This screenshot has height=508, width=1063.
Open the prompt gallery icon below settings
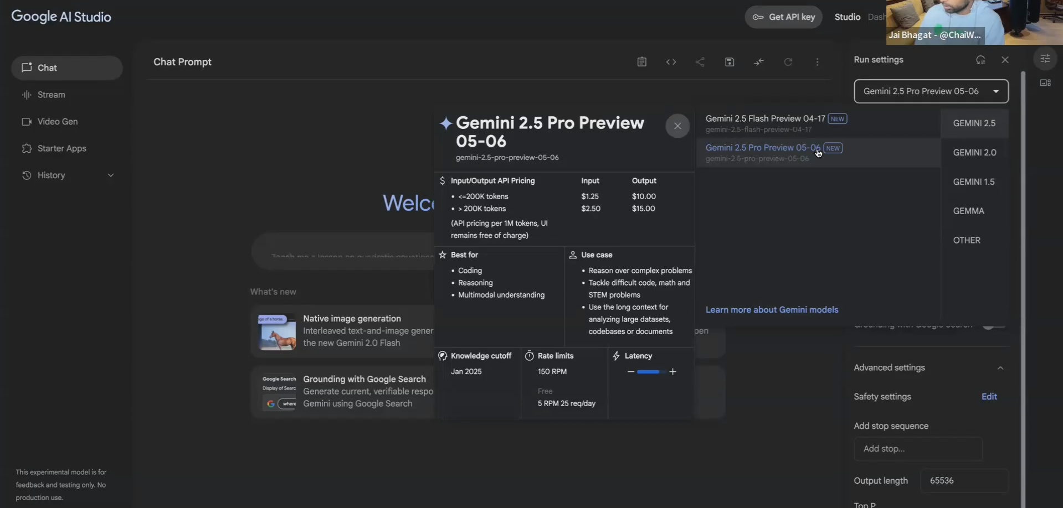(1045, 83)
